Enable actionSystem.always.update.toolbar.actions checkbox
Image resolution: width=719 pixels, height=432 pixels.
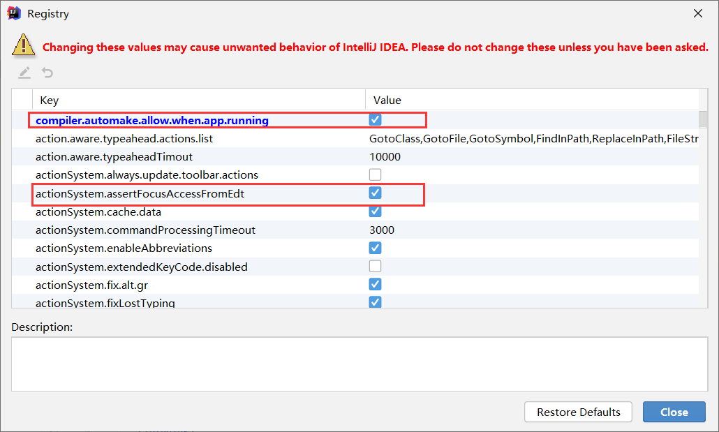click(x=375, y=174)
